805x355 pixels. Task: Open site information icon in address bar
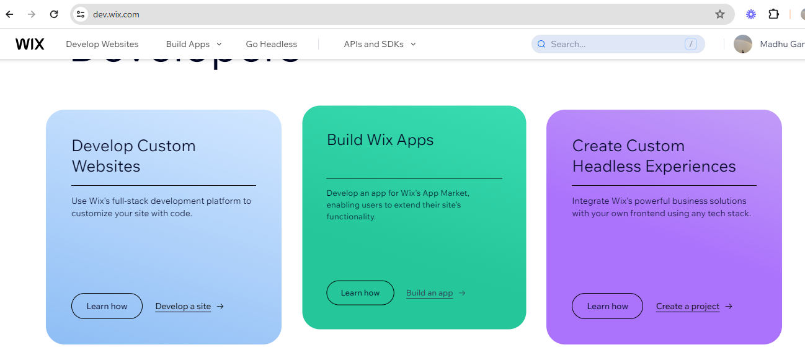pos(81,14)
